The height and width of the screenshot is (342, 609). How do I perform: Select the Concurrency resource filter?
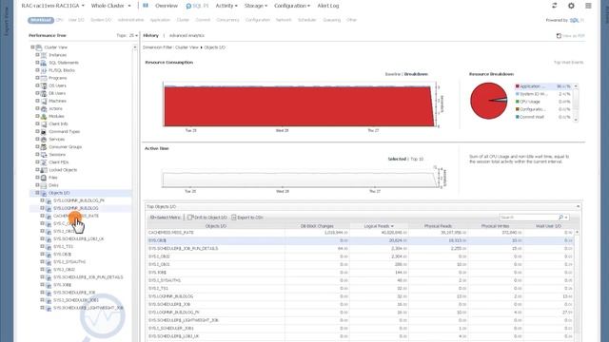click(228, 20)
